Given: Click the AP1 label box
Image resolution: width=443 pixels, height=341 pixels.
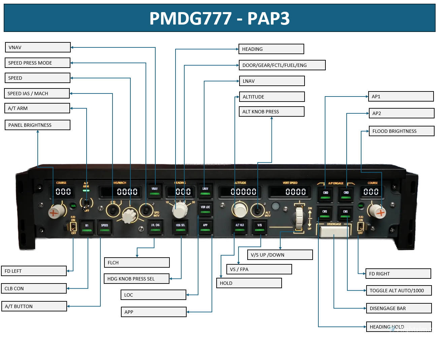Looking at the screenshot, I should pos(401,97).
